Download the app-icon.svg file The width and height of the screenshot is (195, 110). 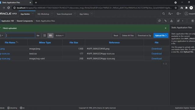(157, 58)
